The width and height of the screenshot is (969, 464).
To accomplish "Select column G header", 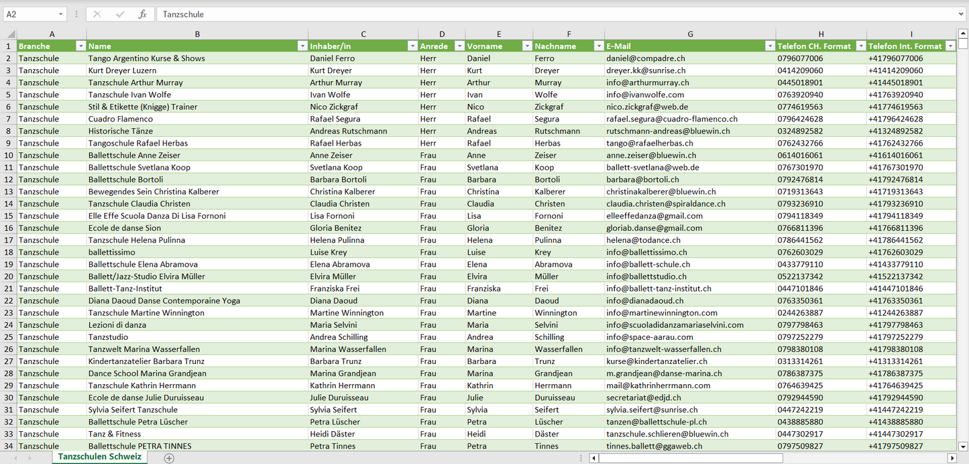I will 690,34.
